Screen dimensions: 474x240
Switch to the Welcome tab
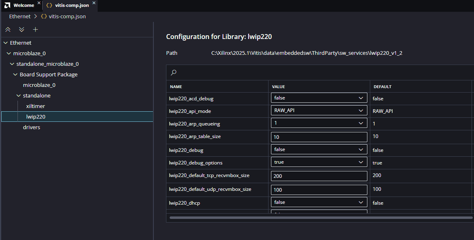24,5
